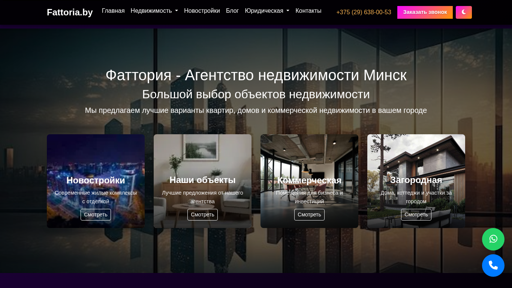Click the text Помещения для бизнеса и инвестиций
The height and width of the screenshot is (288, 512).
[x=309, y=197]
